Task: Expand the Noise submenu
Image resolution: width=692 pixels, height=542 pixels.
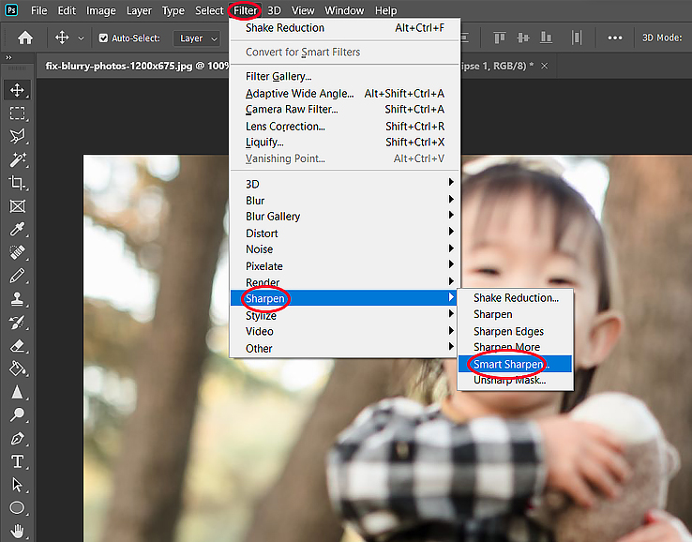Action: (344, 249)
